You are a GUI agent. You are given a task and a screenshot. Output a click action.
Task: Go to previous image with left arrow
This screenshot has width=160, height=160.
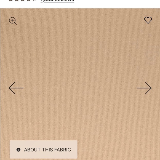click(x=16, y=88)
